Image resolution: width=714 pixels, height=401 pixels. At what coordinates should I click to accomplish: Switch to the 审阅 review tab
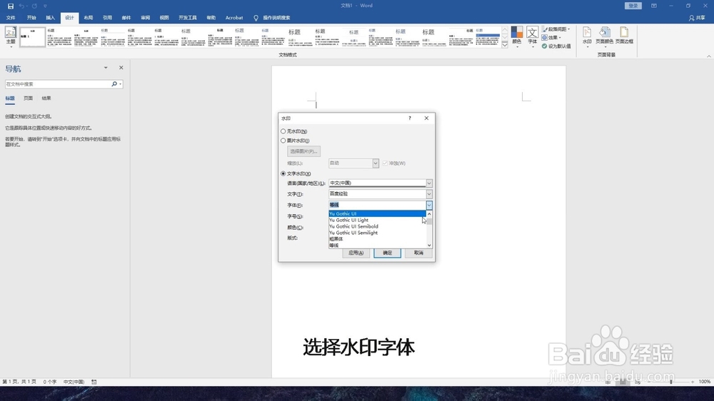click(145, 18)
